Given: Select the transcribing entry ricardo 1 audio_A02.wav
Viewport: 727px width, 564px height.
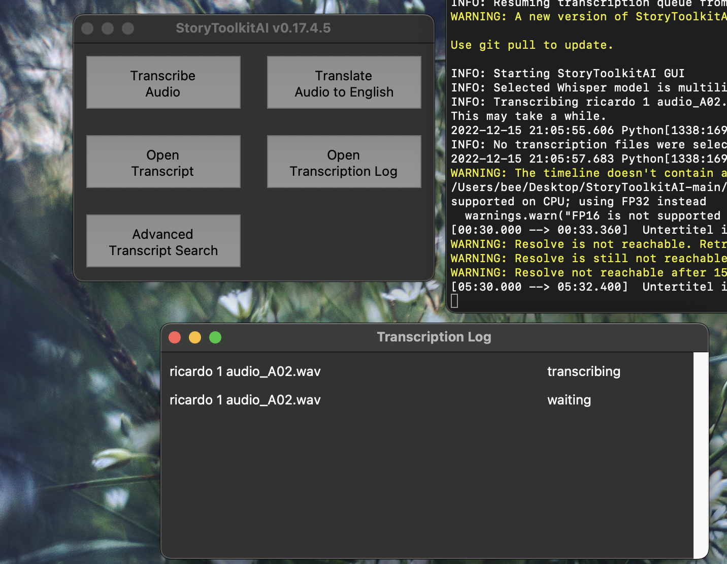Looking at the screenshot, I should 245,371.
